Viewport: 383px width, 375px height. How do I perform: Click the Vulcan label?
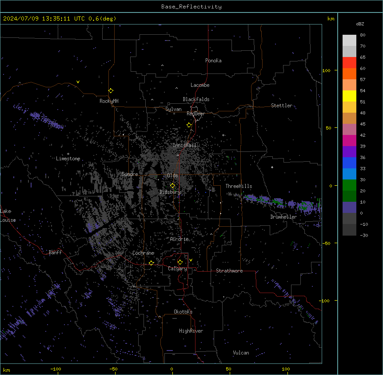pyautogui.click(x=241, y=353)
